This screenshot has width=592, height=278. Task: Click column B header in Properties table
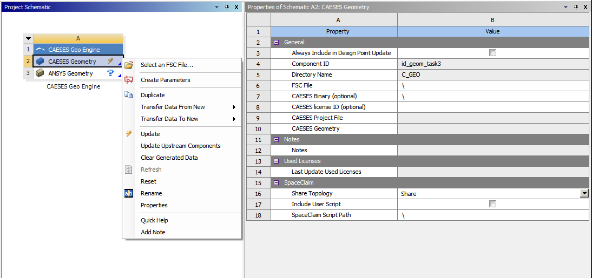pos(493,20)
